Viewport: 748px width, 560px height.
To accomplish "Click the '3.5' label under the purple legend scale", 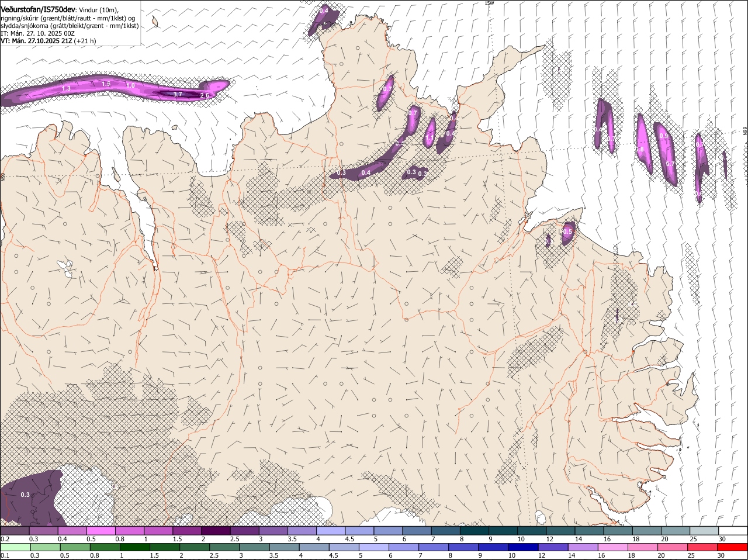I will (x=292, y=539).
